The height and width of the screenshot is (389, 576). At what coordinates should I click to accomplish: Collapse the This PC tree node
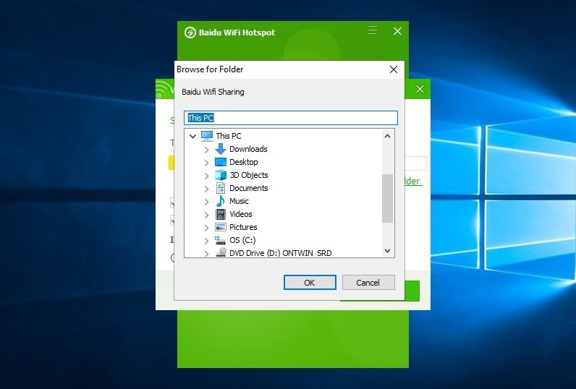pos(193,136)
